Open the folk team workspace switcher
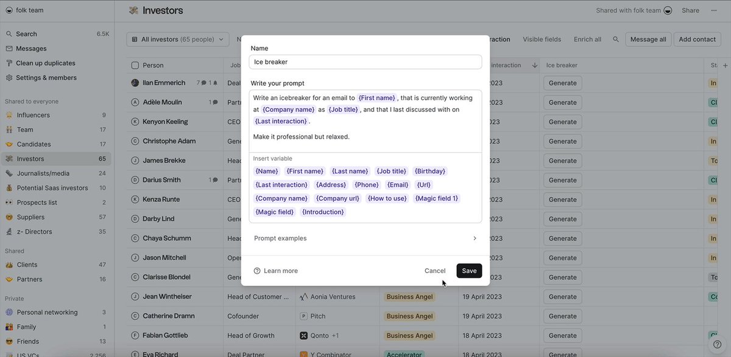The height and width of the screenshot is (357, 731). coord(24,10)
